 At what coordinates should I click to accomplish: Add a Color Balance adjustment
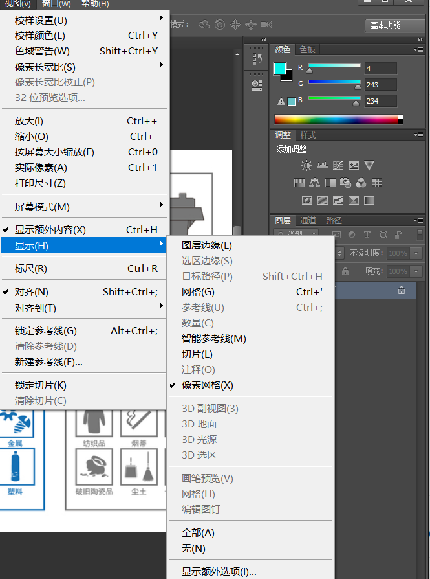(314, 183)
